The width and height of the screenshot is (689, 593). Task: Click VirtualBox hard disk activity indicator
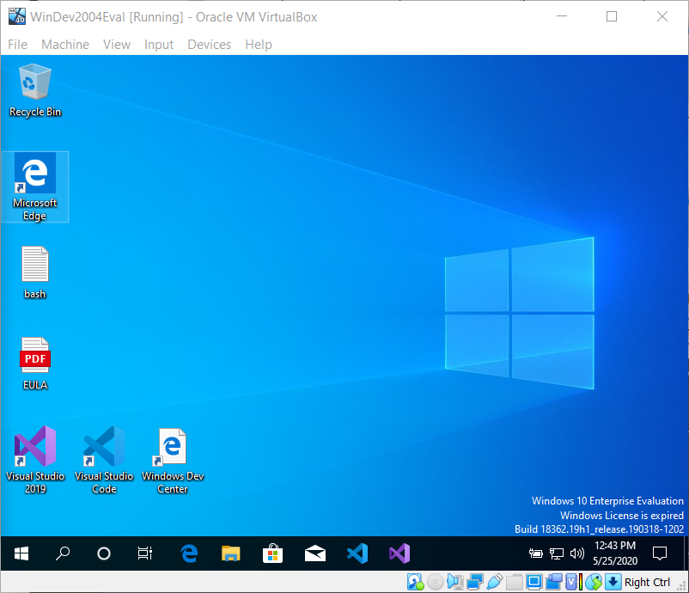[415, 582]
